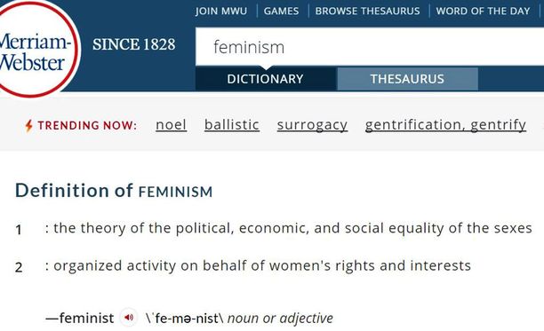Open trending gentrification, gentrify link

445,125
